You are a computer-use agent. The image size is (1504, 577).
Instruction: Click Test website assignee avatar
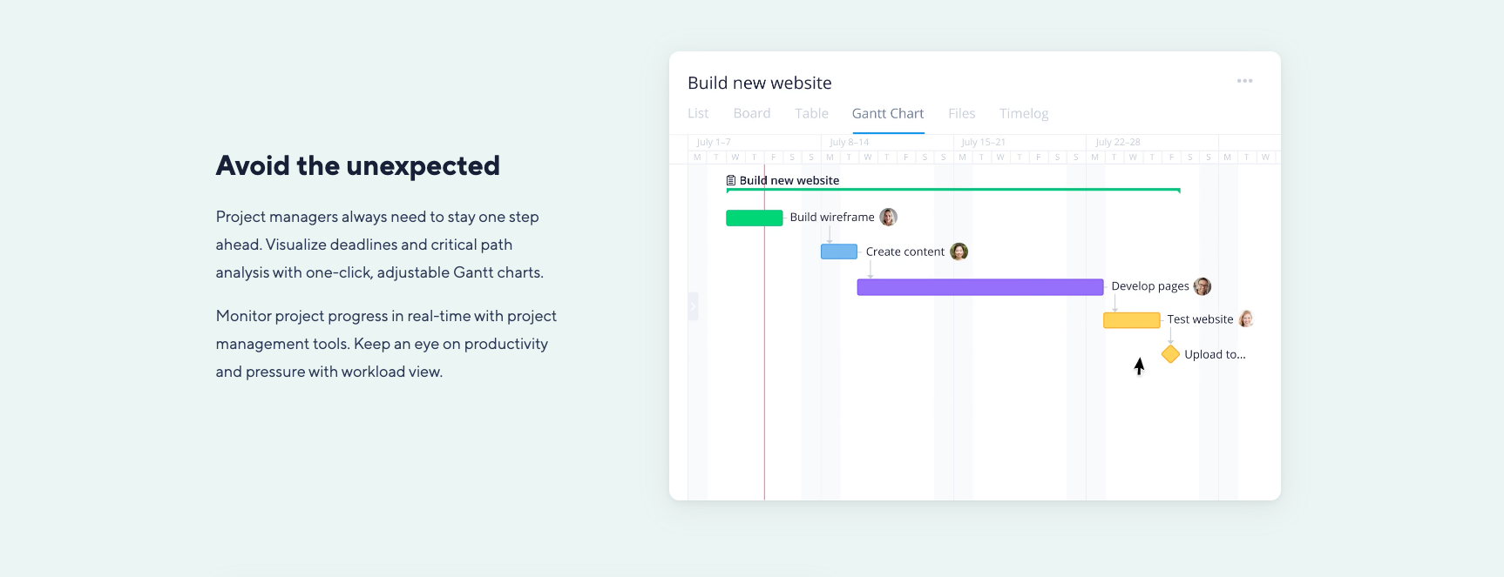(x=1246, y=319)
